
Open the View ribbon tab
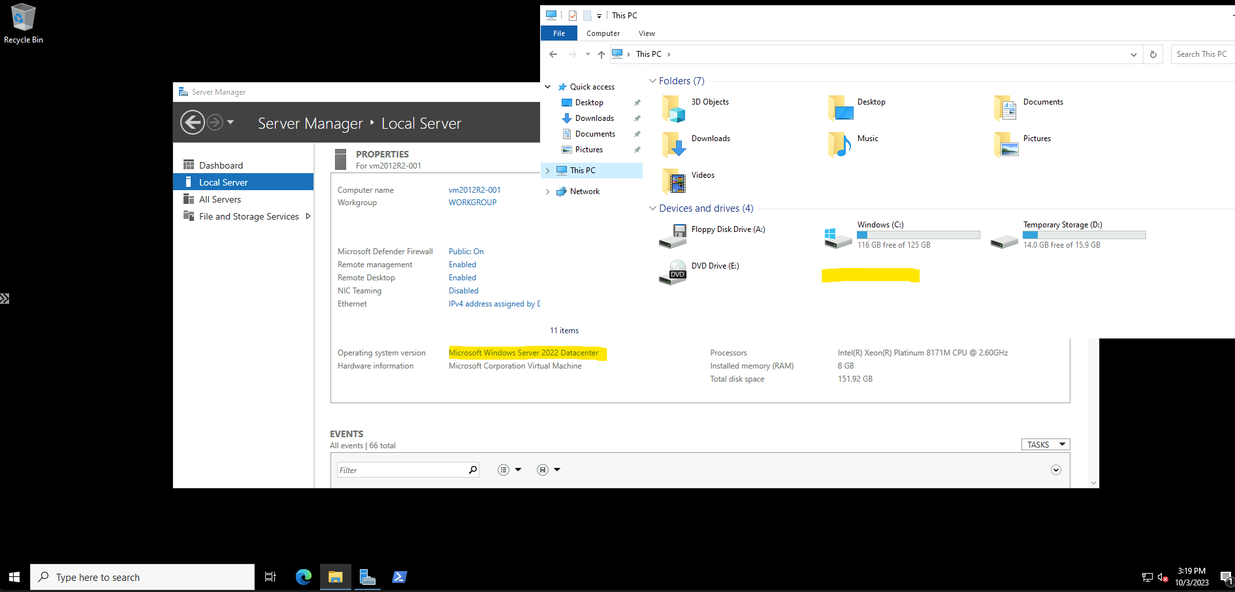click(x=647, y=33)
